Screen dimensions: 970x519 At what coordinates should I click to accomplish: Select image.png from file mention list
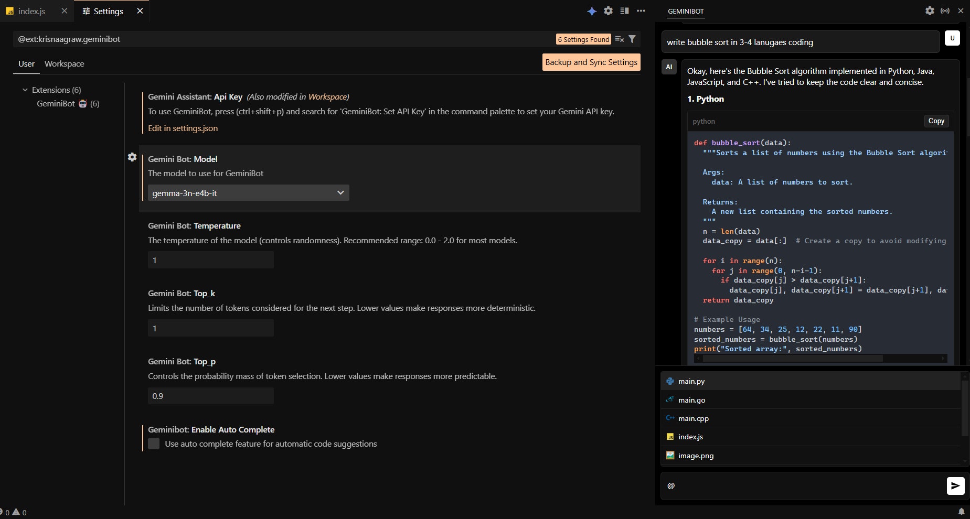pos(811,456)
